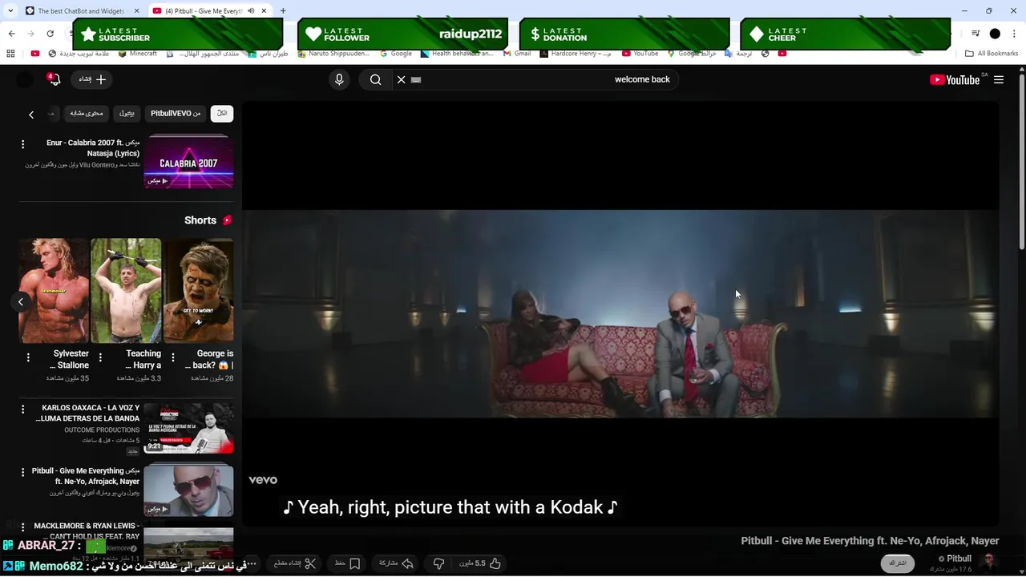1026x577 pixels.
Task: Dislike the video with thumbs down
Action: (438, 563)
